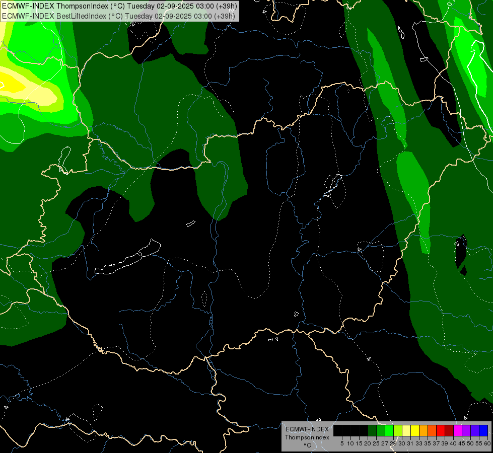Image resolution: width=493 pixels, height=453 pixels.
Task: Click the indigo 50-55 legend swatch
Action: point(475,430)
